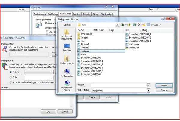This screenshot has width=180, height=121.
Task: Switch to Other tab in Options
Action: tap(95, 14)
